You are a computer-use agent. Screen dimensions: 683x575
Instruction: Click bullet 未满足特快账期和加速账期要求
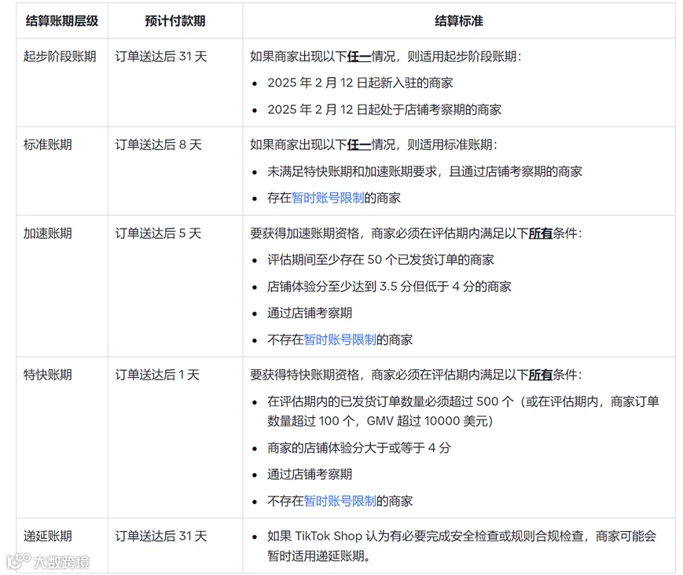pyautogui.click(x=424, y=171)
